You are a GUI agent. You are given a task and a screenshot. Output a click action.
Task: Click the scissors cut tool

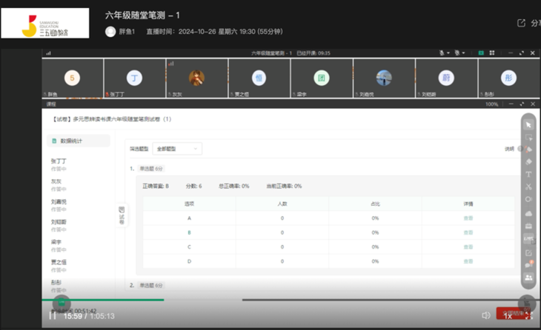[x=528, y=186]
